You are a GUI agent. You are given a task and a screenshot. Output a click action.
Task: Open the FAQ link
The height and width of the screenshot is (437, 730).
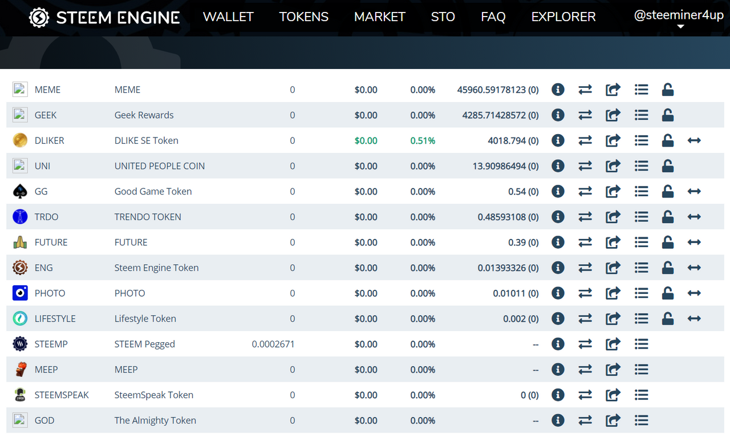(493, 17)
